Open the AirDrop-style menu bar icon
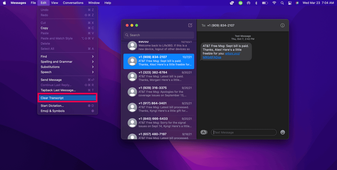Image resolution: width=337 pixels, height=170 pixels. (x=248, y=3)
